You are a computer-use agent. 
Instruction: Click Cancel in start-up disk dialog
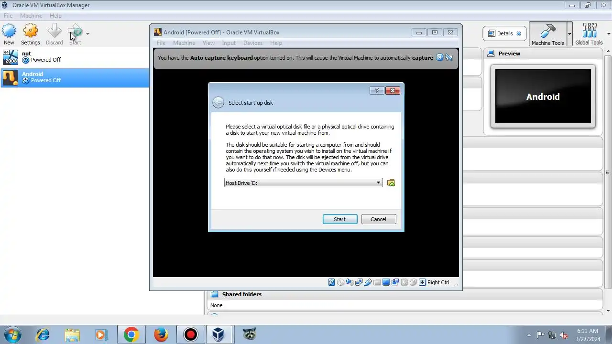378,219
